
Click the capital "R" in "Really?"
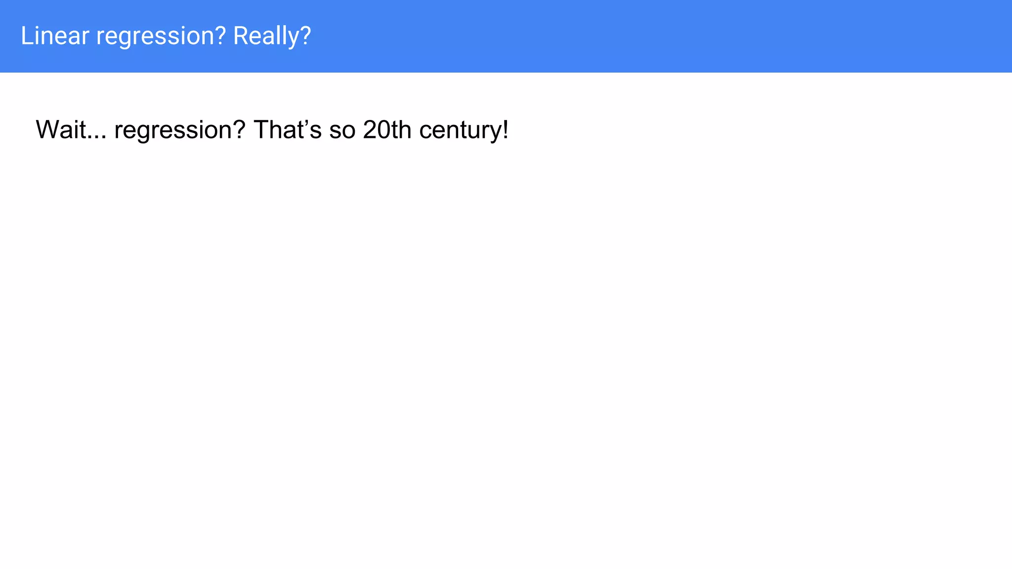pyautogui.click(x=241, y=36)
